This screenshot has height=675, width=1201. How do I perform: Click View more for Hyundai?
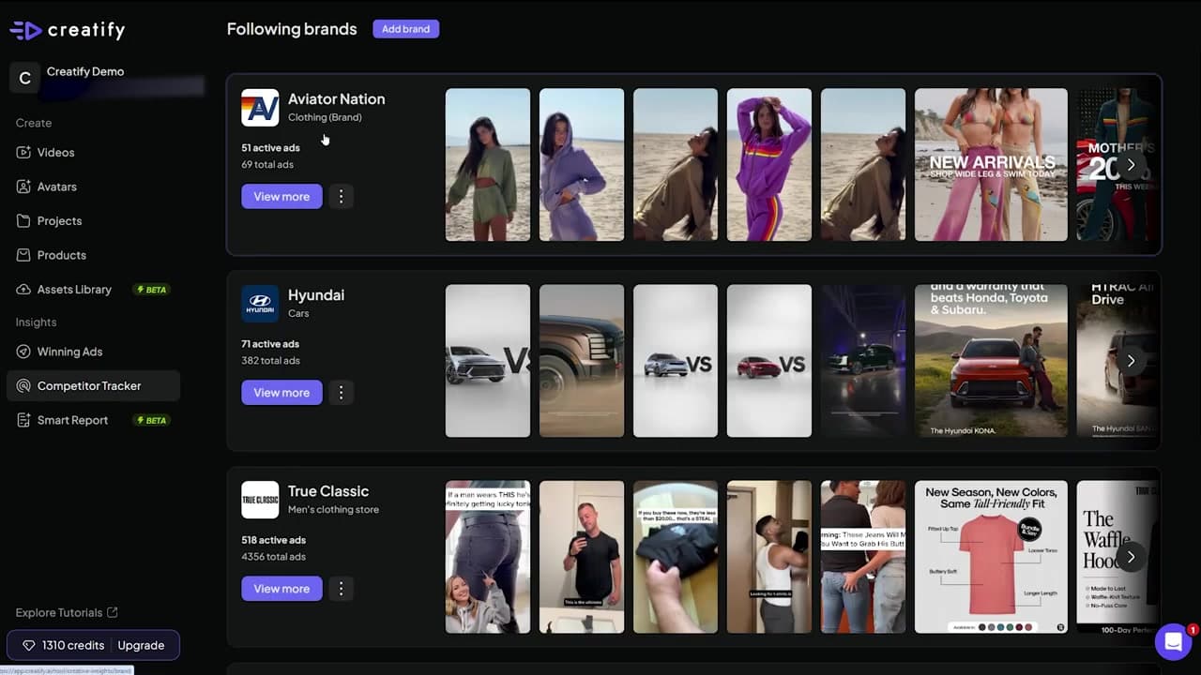[x=281, y=392]
